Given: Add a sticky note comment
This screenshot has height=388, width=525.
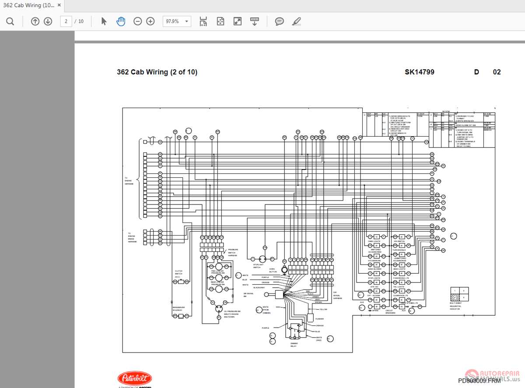Looking at the screenshot, I should (x=280, y=21).
